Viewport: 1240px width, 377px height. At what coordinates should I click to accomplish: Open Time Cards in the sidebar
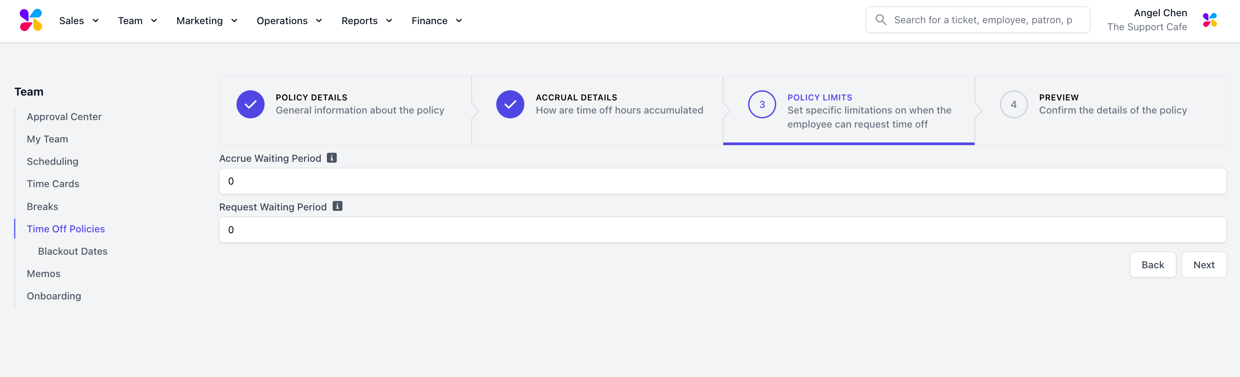(x=53, y=184)
